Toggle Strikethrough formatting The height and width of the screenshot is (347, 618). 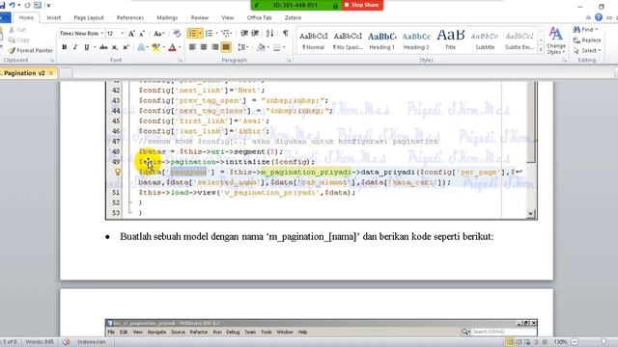tap(103, 47)
